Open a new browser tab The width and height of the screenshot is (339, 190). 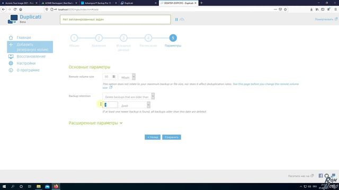coord(201,3)
